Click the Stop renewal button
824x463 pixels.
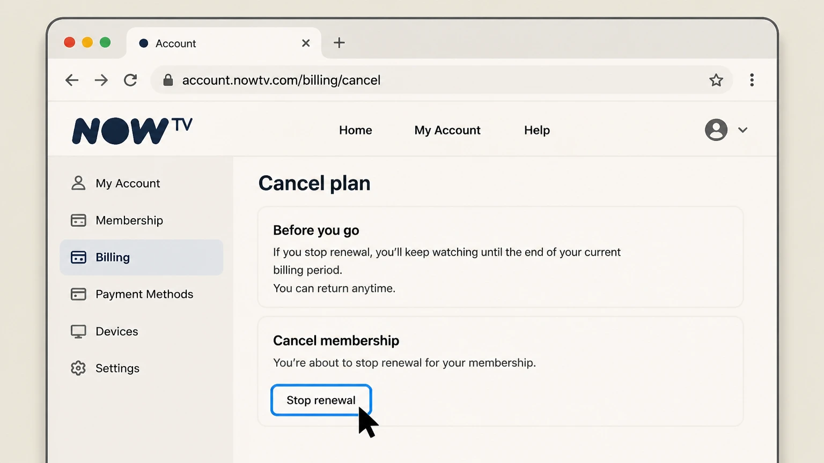pos(321,400)
